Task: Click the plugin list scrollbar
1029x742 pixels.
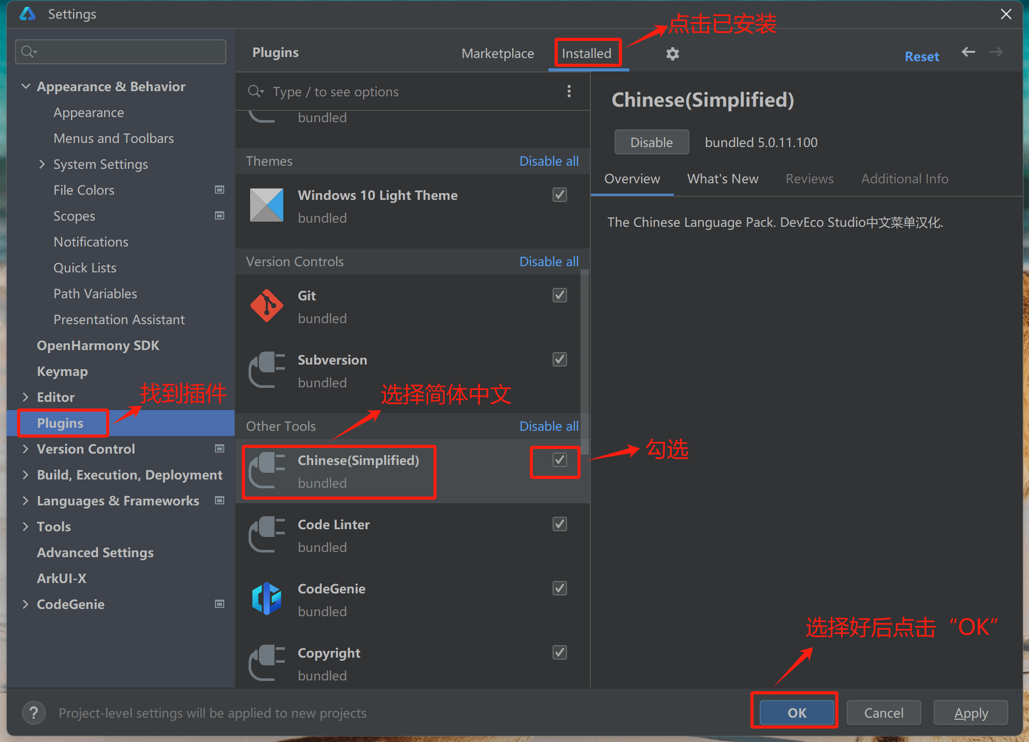Action: 585,362
